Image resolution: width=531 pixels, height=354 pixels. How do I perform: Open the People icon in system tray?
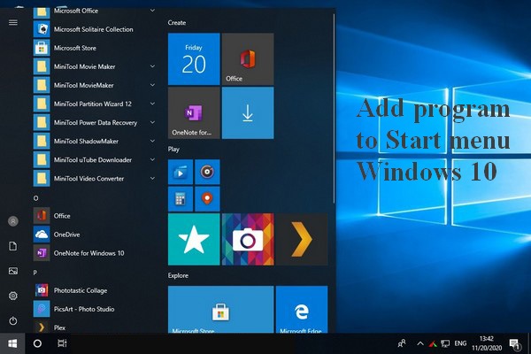point(402,343)
